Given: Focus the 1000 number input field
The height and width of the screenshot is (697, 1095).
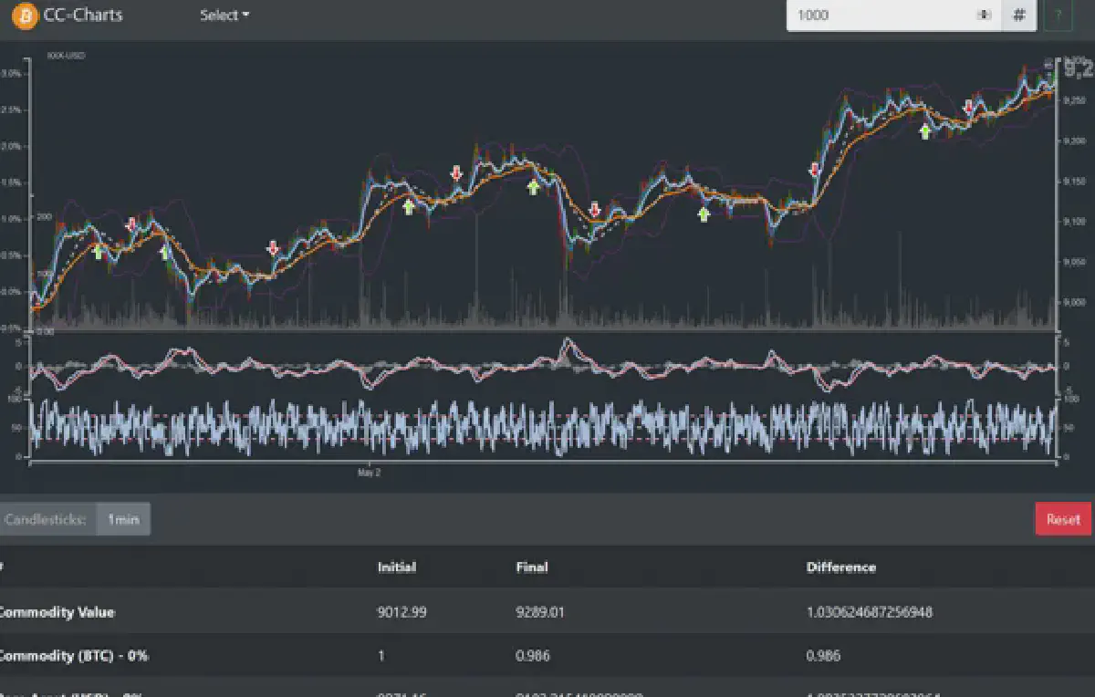Looking at the screenshot, I should [x=876, y=16].
